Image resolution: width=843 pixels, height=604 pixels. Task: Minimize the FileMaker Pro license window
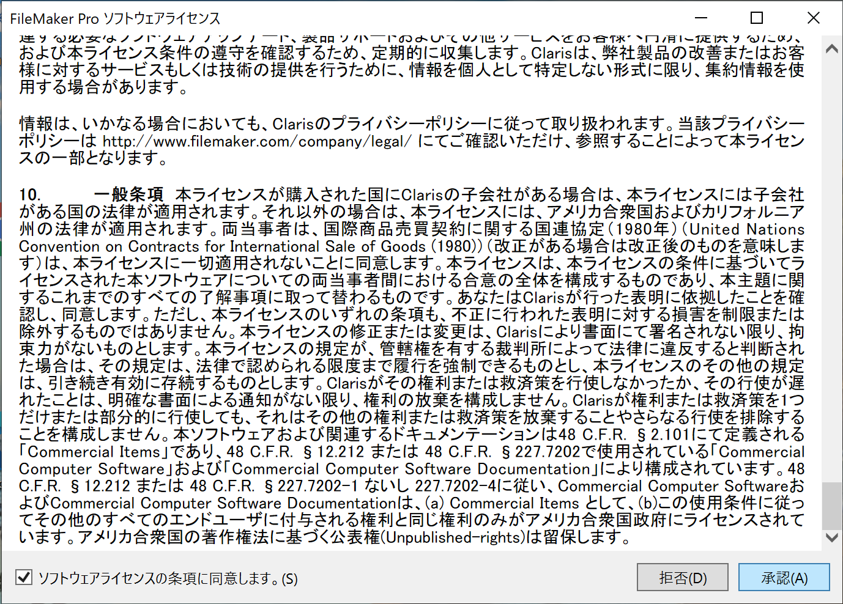[701, 18]
